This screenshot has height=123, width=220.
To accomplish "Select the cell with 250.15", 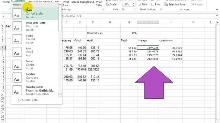I will coord(93,58).
